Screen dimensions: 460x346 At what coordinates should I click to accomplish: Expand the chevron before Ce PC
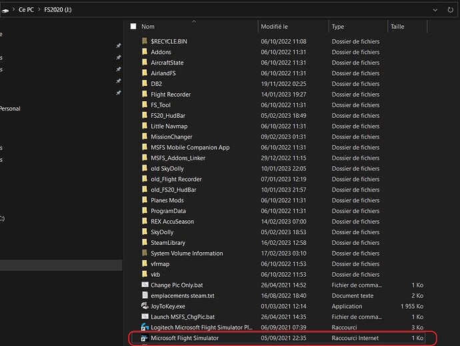click(13, 10)
